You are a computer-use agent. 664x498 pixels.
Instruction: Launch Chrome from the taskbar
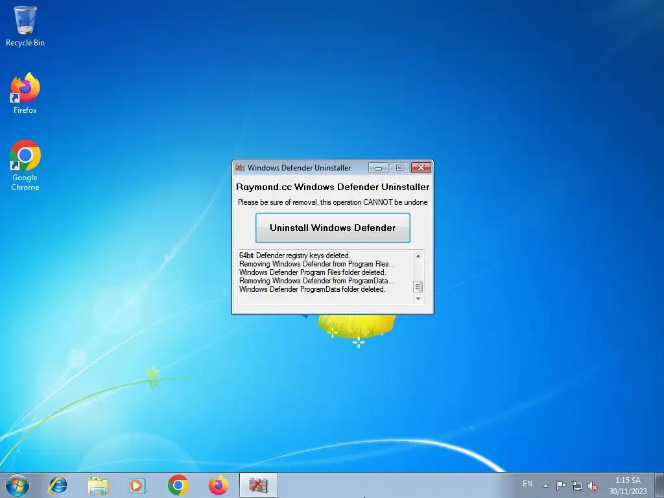[x=178, y=485]
